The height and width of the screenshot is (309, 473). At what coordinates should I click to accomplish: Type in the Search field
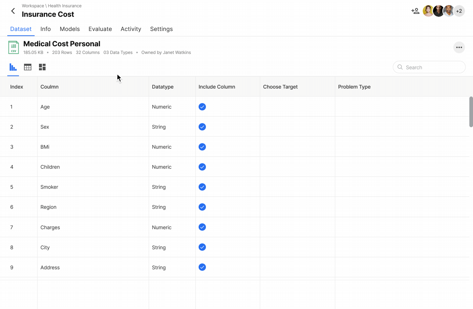(429, 67)
